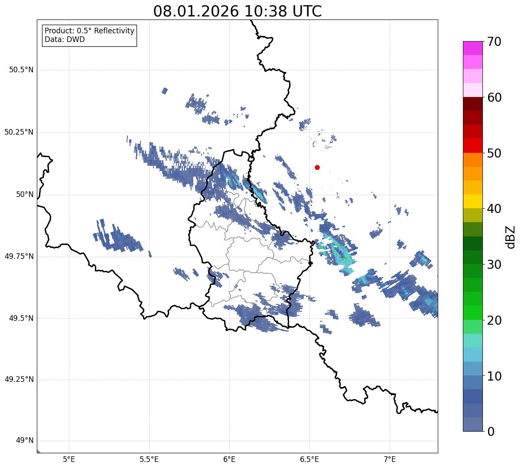This screenshot has height=468, width=521.
Task: Click the '49.5°N' latitude label
Action: (x=21, y=318)
